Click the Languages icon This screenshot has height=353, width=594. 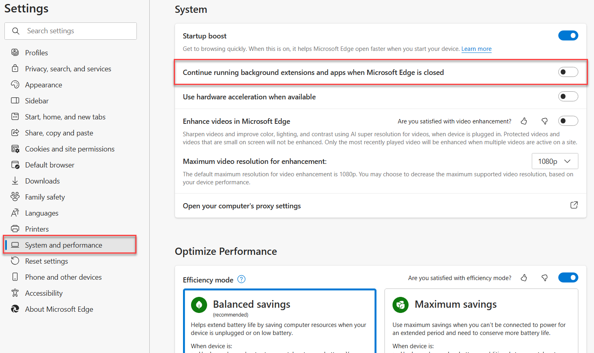pos(15,212)
